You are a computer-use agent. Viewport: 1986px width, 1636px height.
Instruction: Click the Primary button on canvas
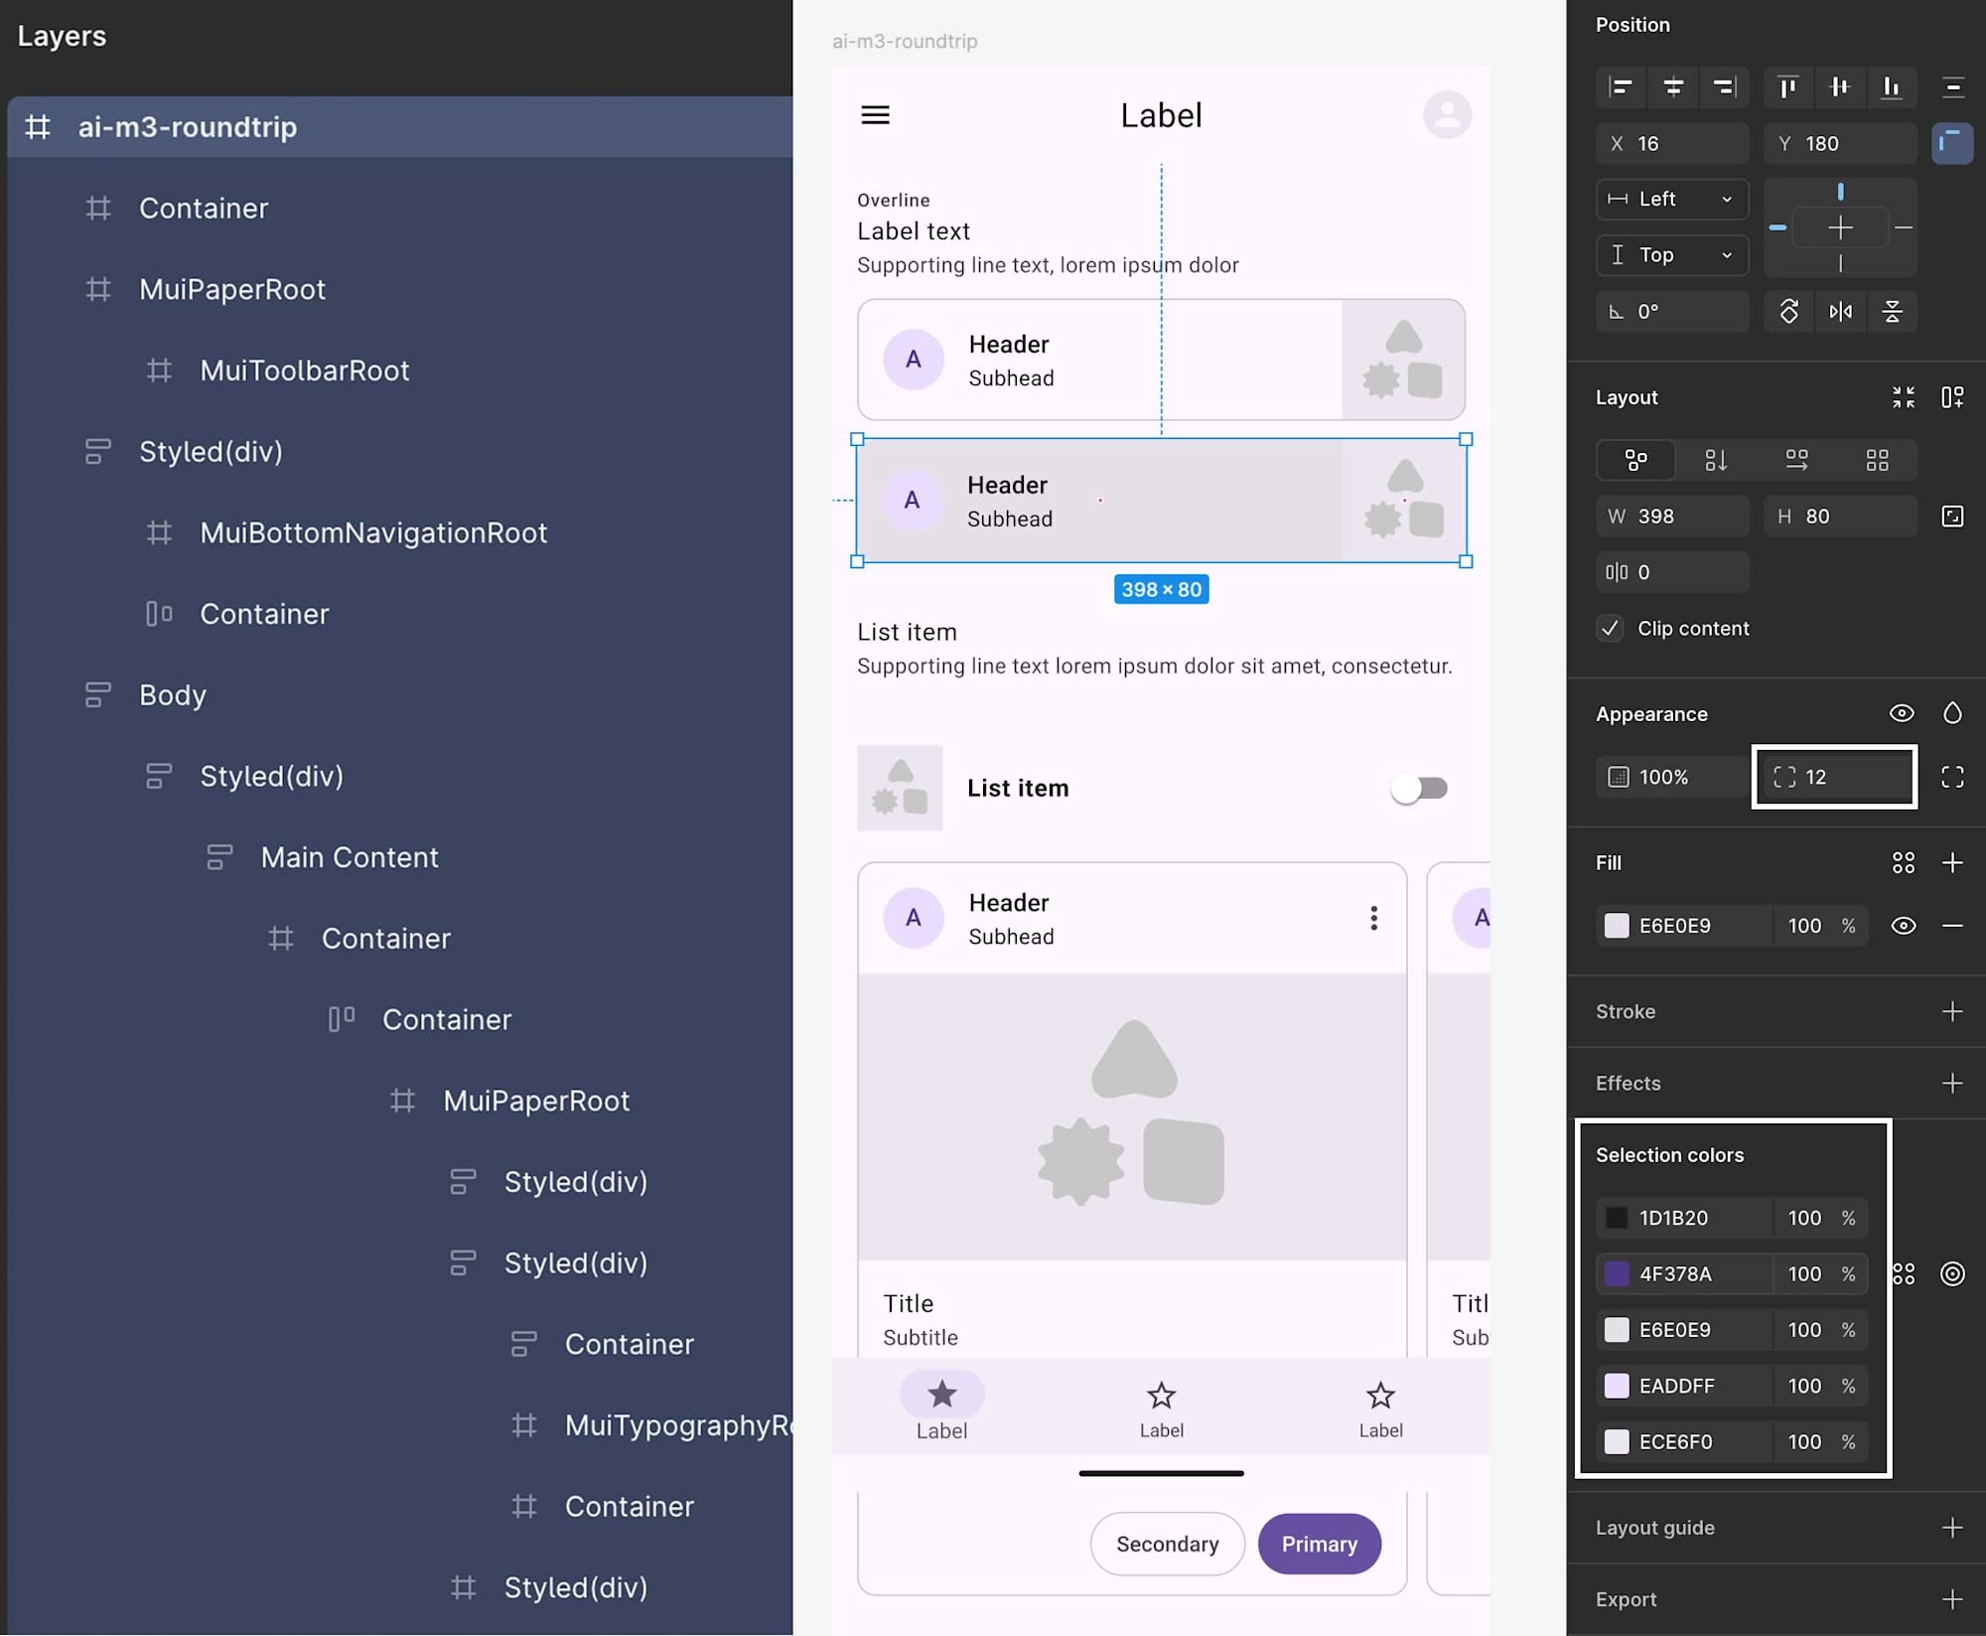pyautogui.click(x=1319, y=1544)
